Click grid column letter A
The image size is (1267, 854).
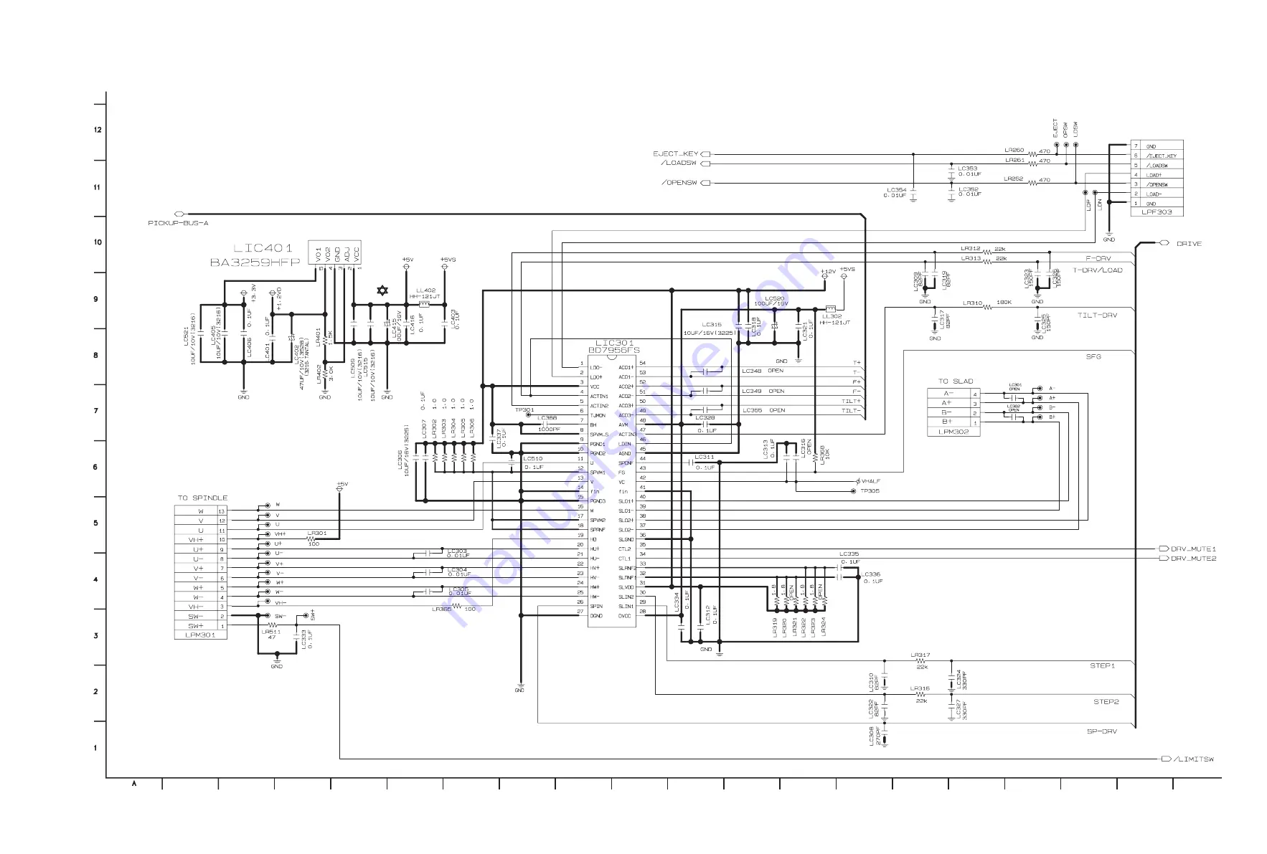point(134,784)
